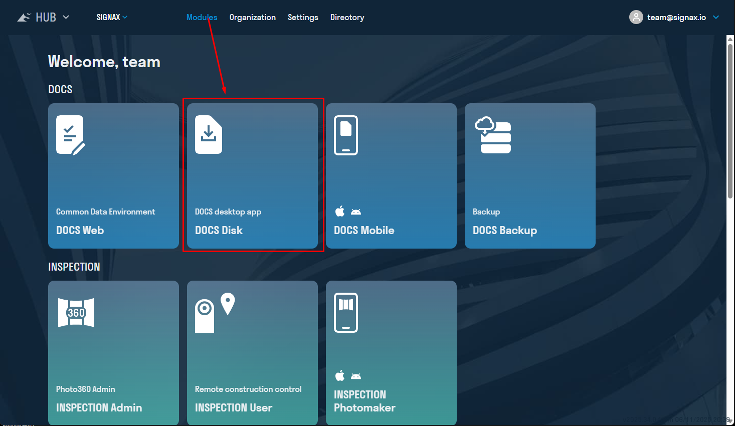Open the Settings tab
735x426 pixels.
click(x=303, y=17)
